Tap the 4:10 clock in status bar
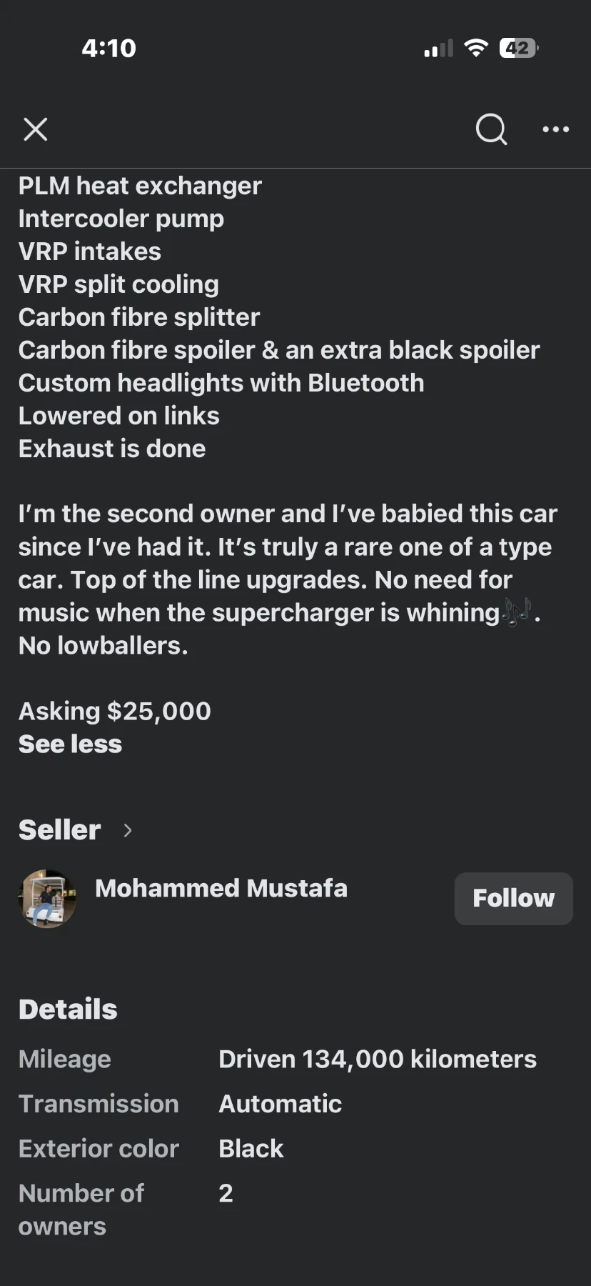This screenshot has height=1286, width=591. click(108, 48)
